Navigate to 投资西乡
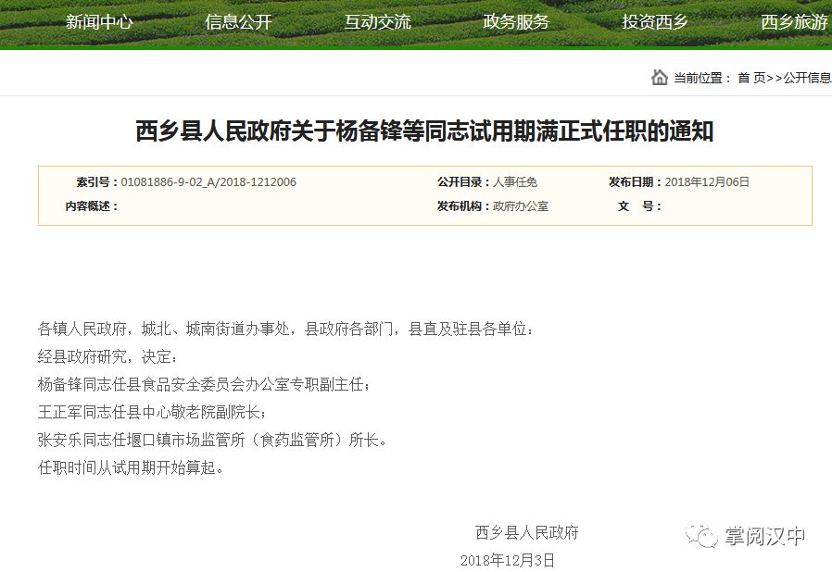The height and width of the screenshot is (572, 832). coord(655,22)
